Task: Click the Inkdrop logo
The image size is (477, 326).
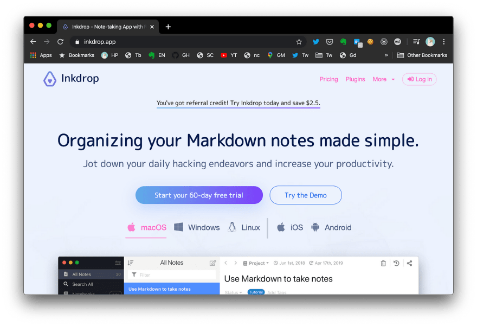Action: tap(71, 79)
